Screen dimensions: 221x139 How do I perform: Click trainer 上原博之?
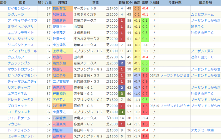[59, 51]
